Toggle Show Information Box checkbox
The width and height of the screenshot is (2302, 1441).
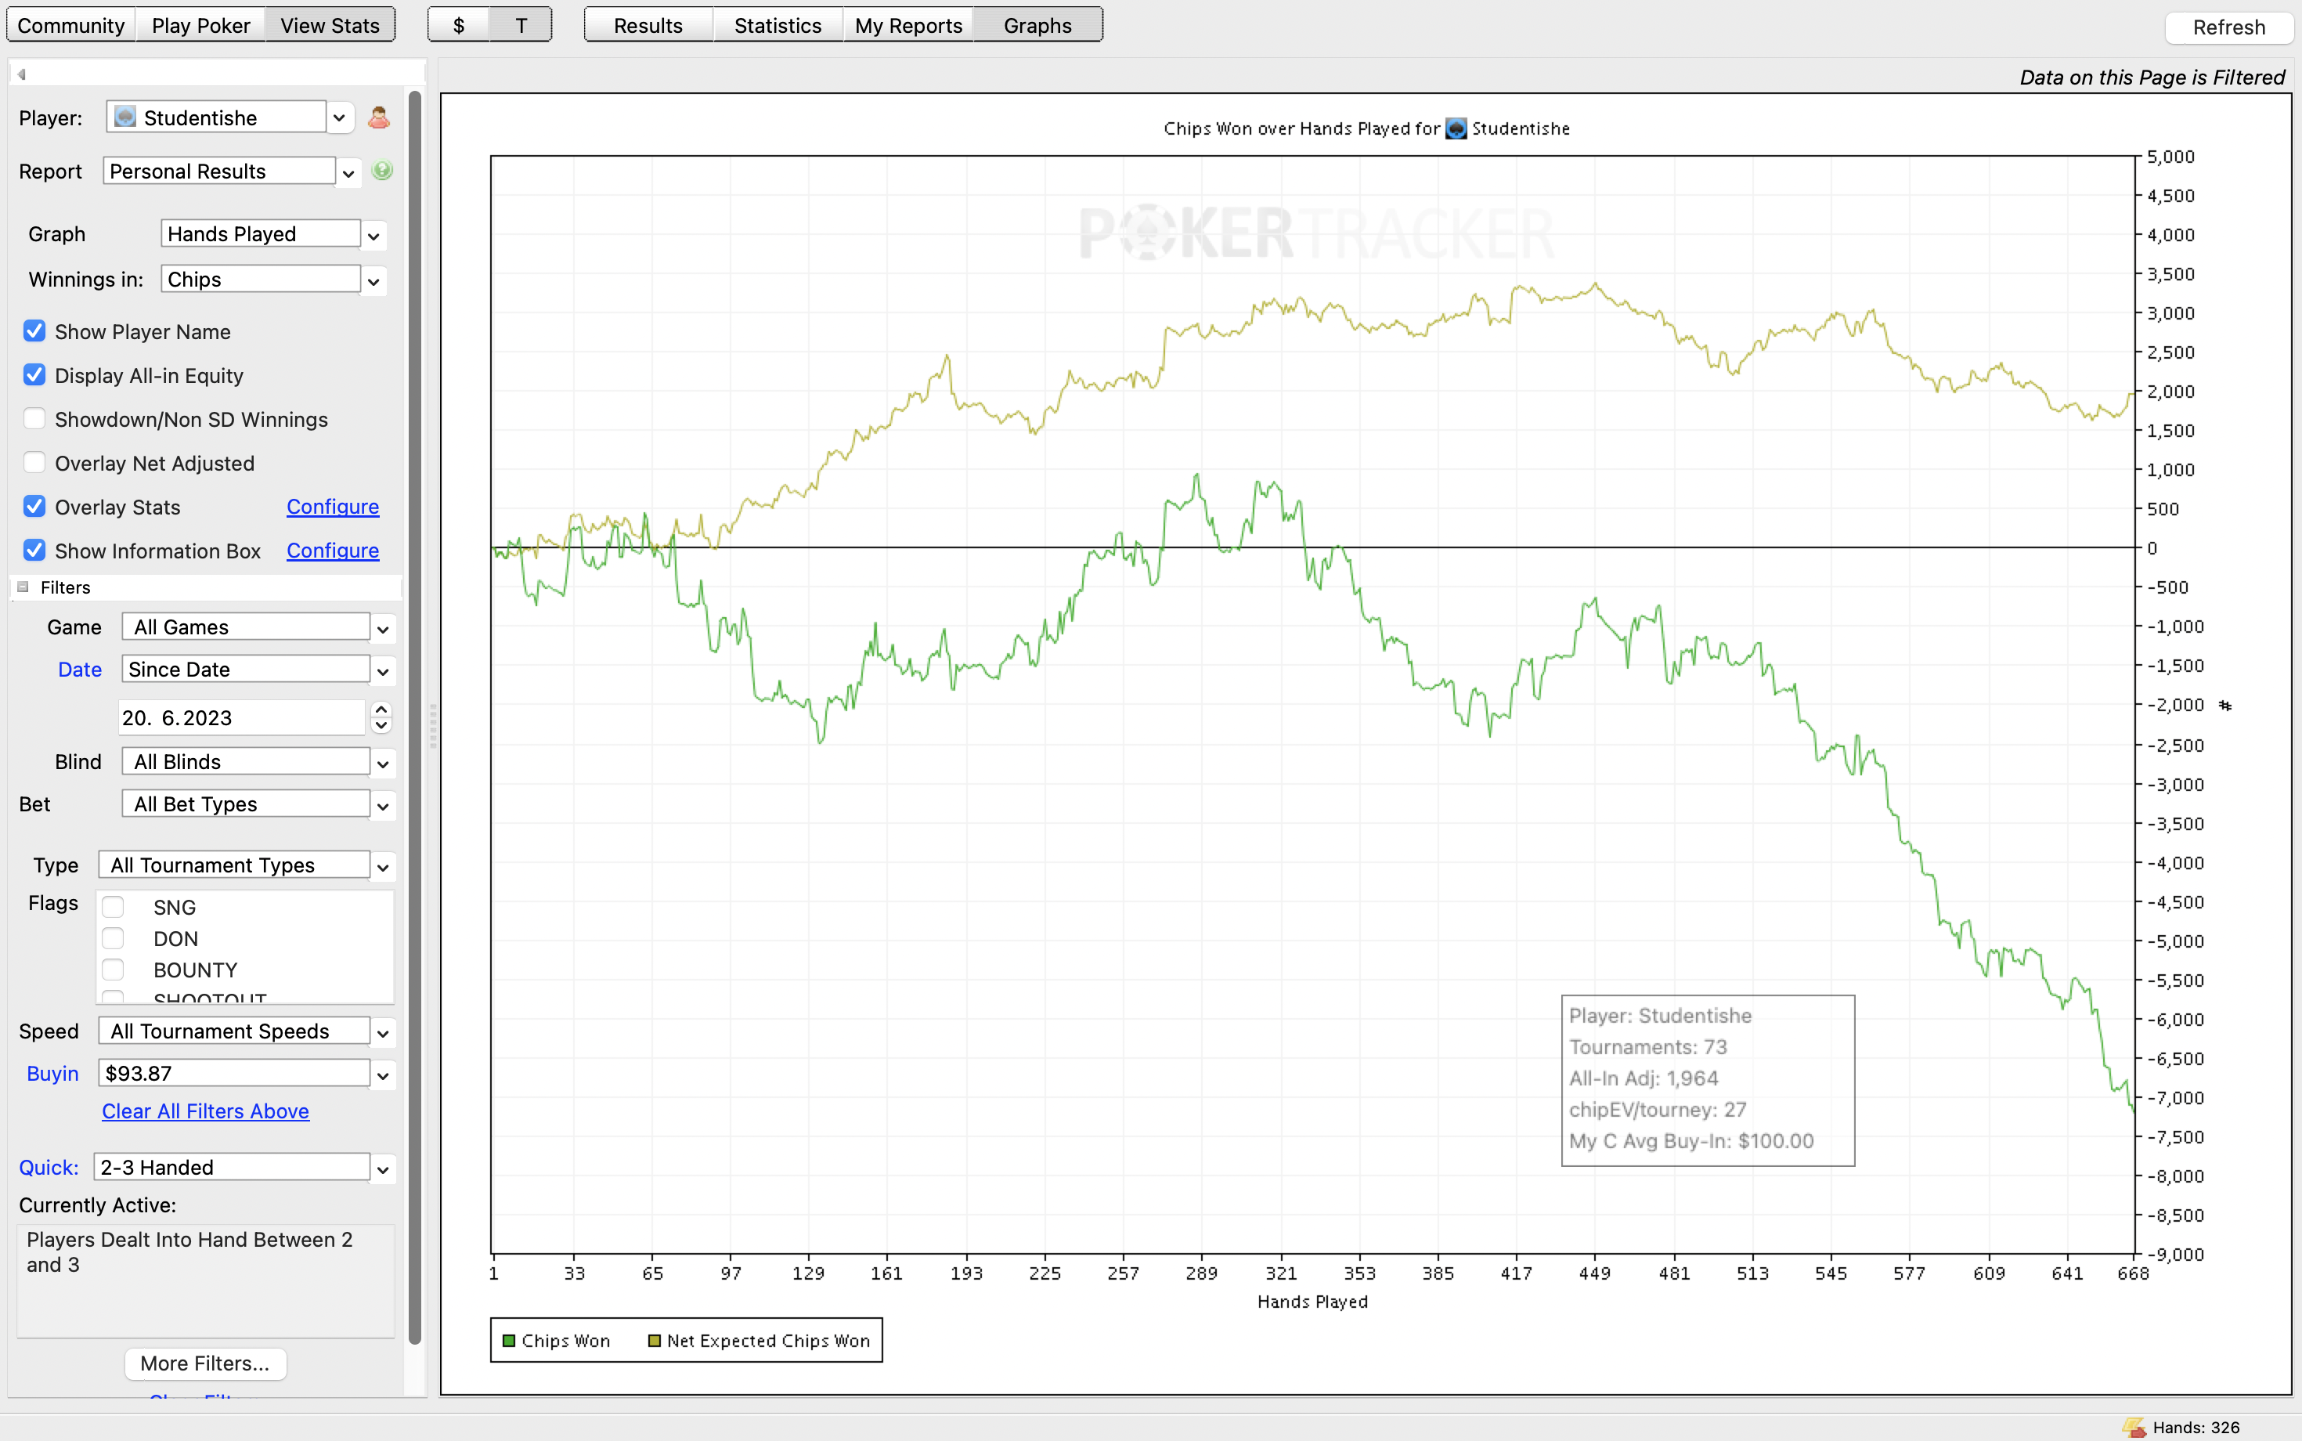pos(34,550)
